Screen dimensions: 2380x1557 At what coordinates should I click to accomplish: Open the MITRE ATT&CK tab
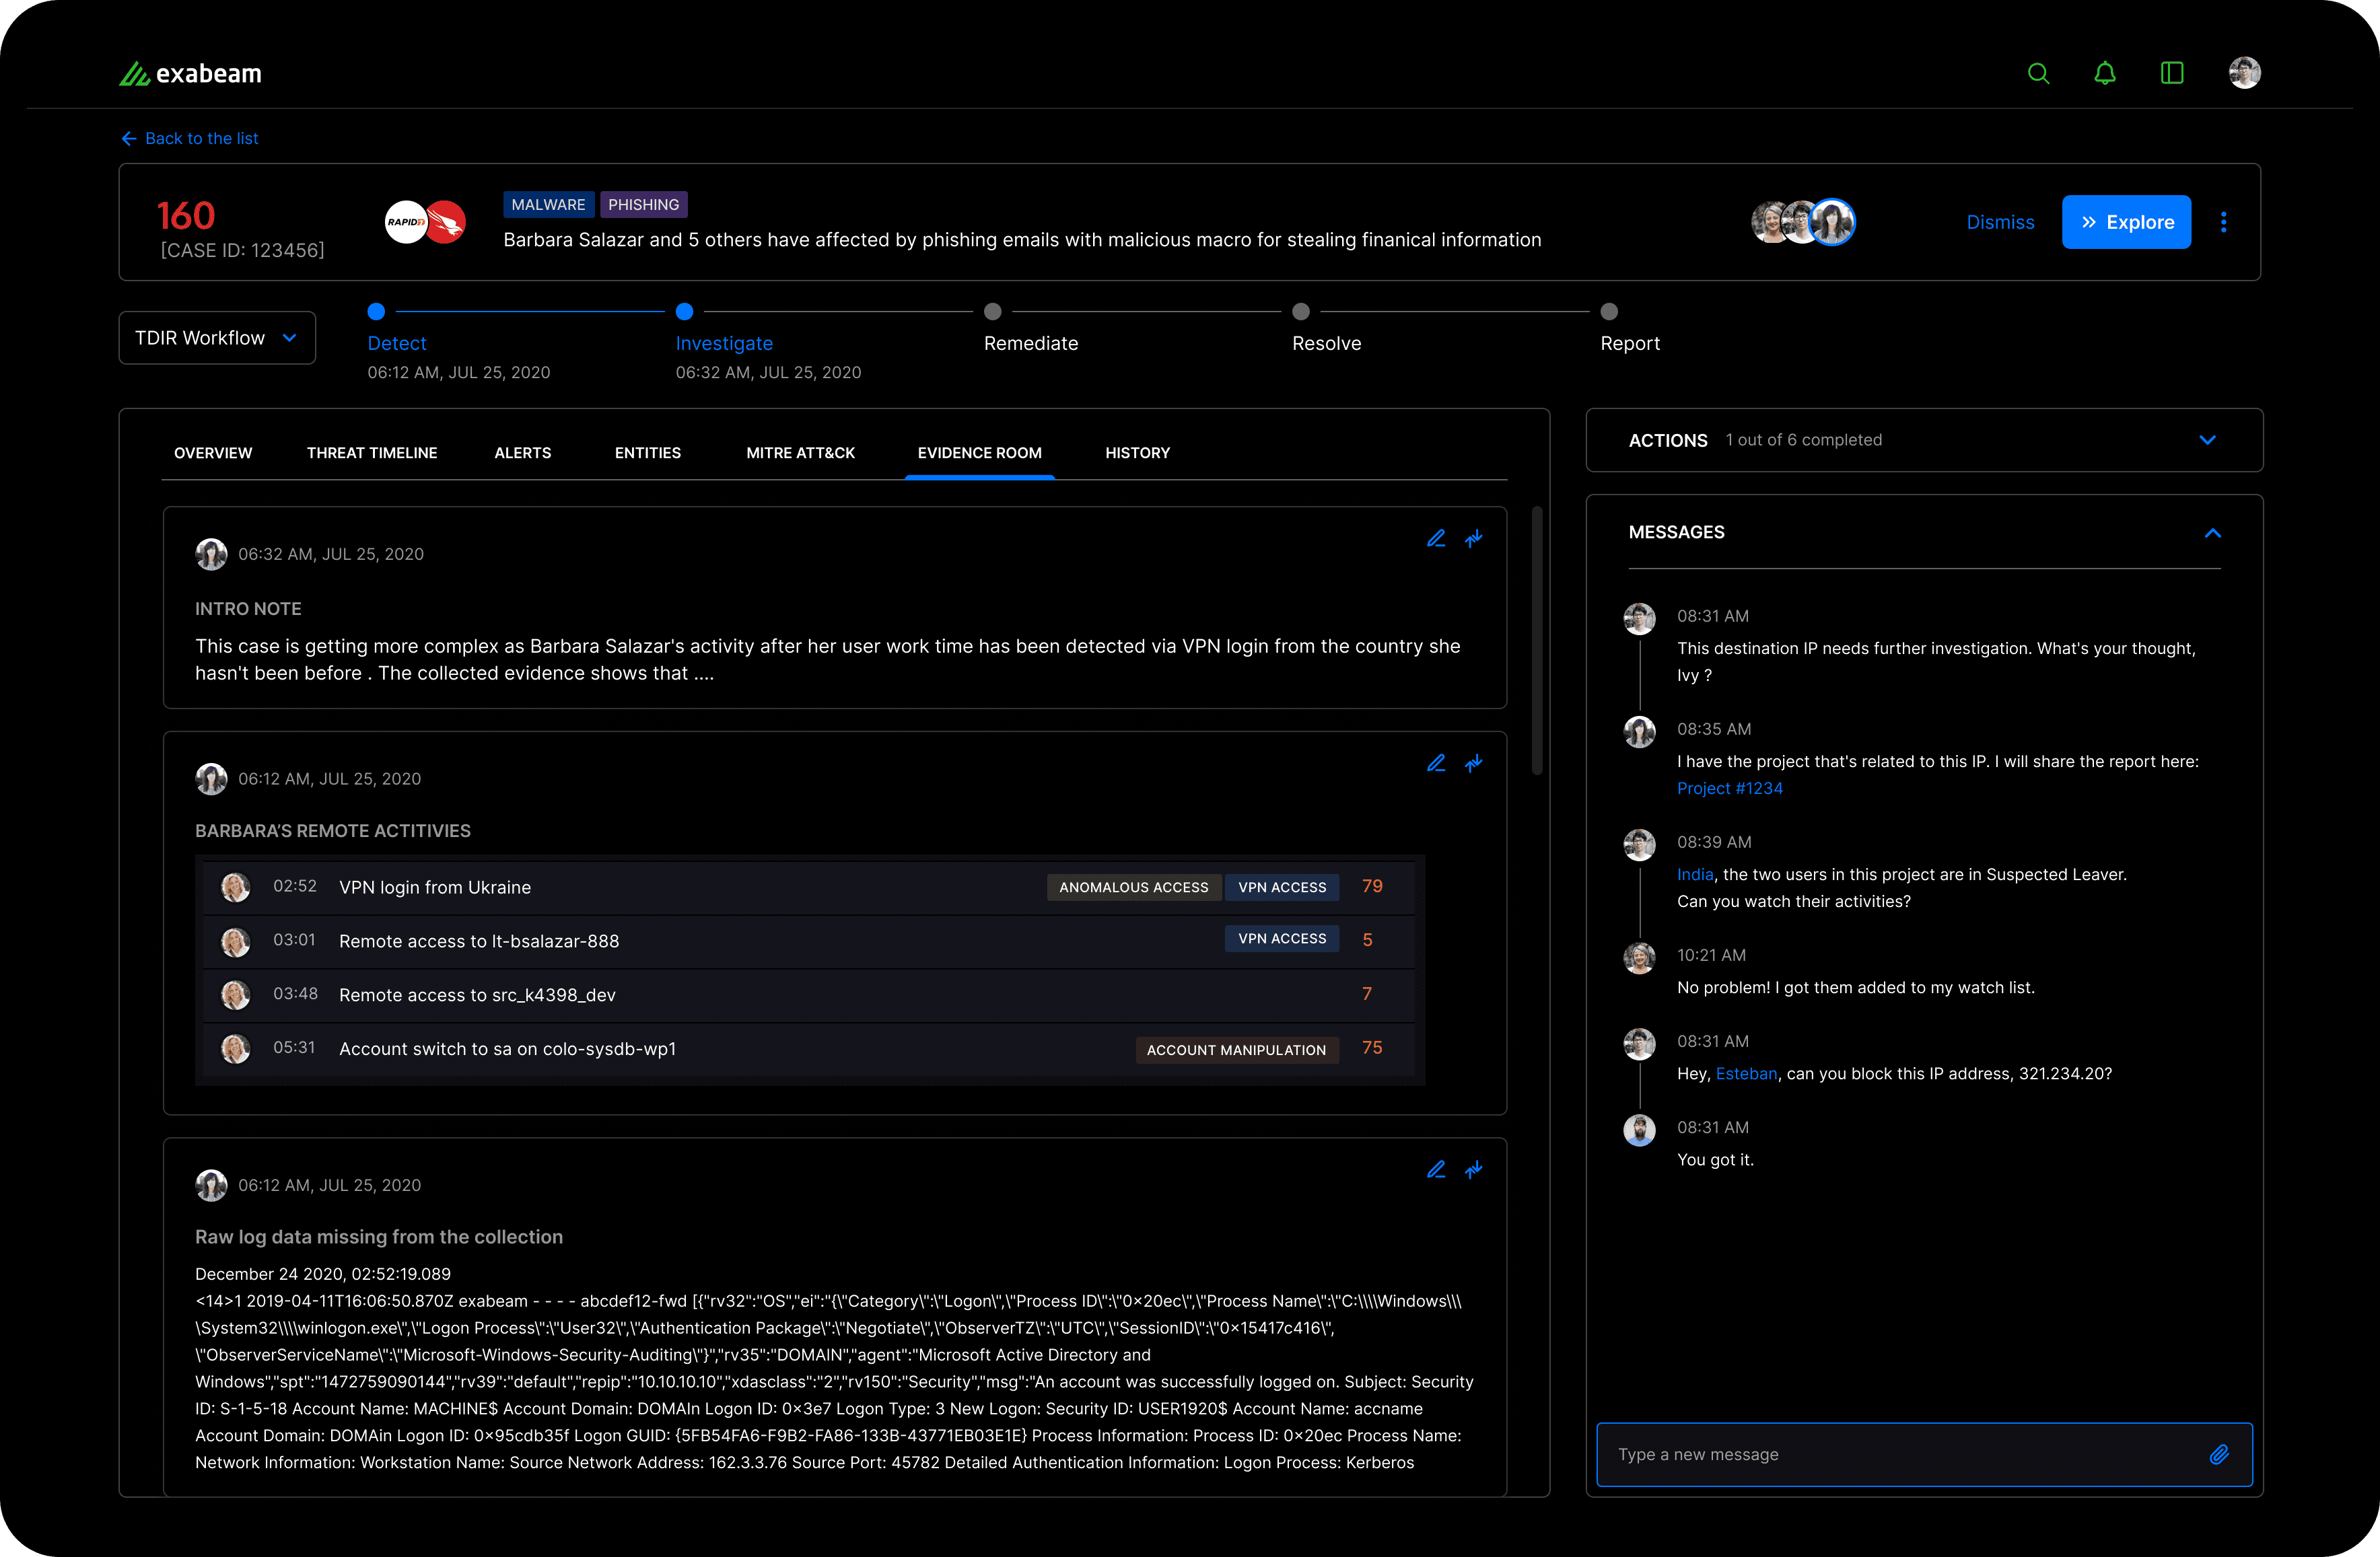click(x=800, y=453)
